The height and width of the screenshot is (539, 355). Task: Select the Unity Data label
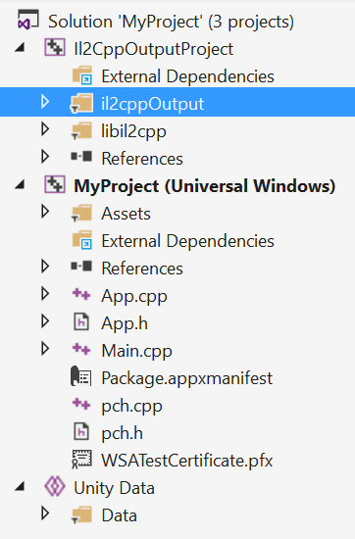pos(114,488)
